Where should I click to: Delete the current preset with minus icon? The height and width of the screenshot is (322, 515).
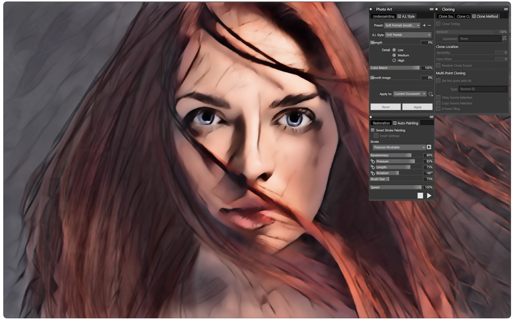click(x=429, y=25)
